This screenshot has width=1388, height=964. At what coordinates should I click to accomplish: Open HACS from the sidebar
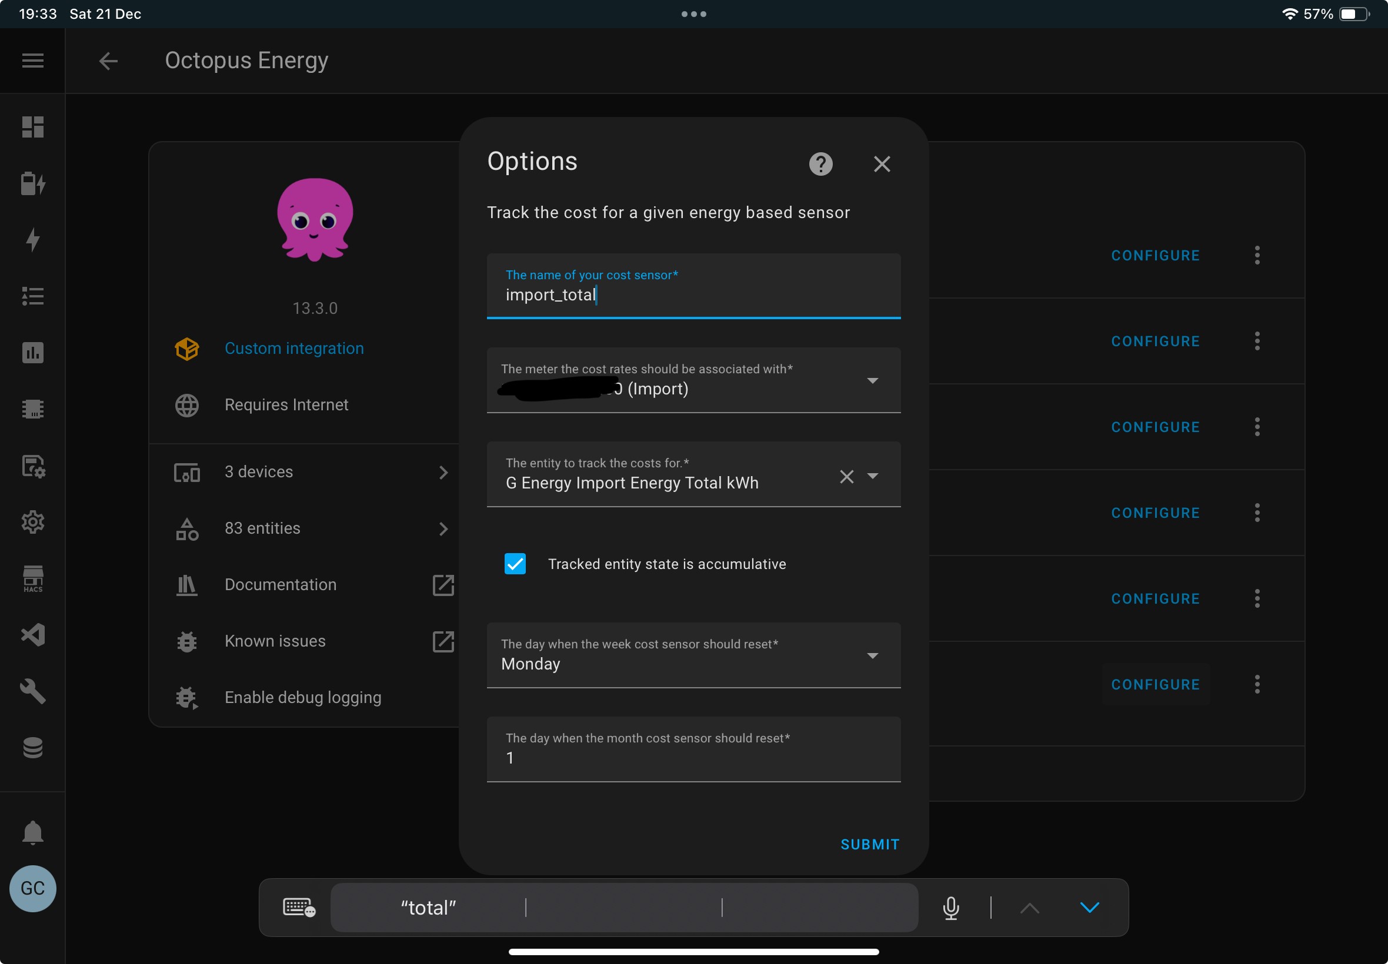pyautogui.click(x=32, y=578)
